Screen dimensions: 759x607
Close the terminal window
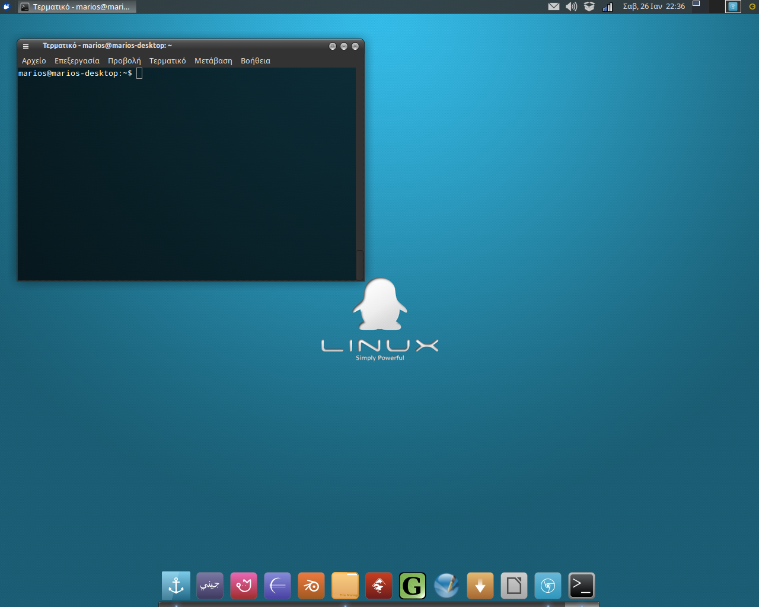pyautogui.click(x=355, y=46)
